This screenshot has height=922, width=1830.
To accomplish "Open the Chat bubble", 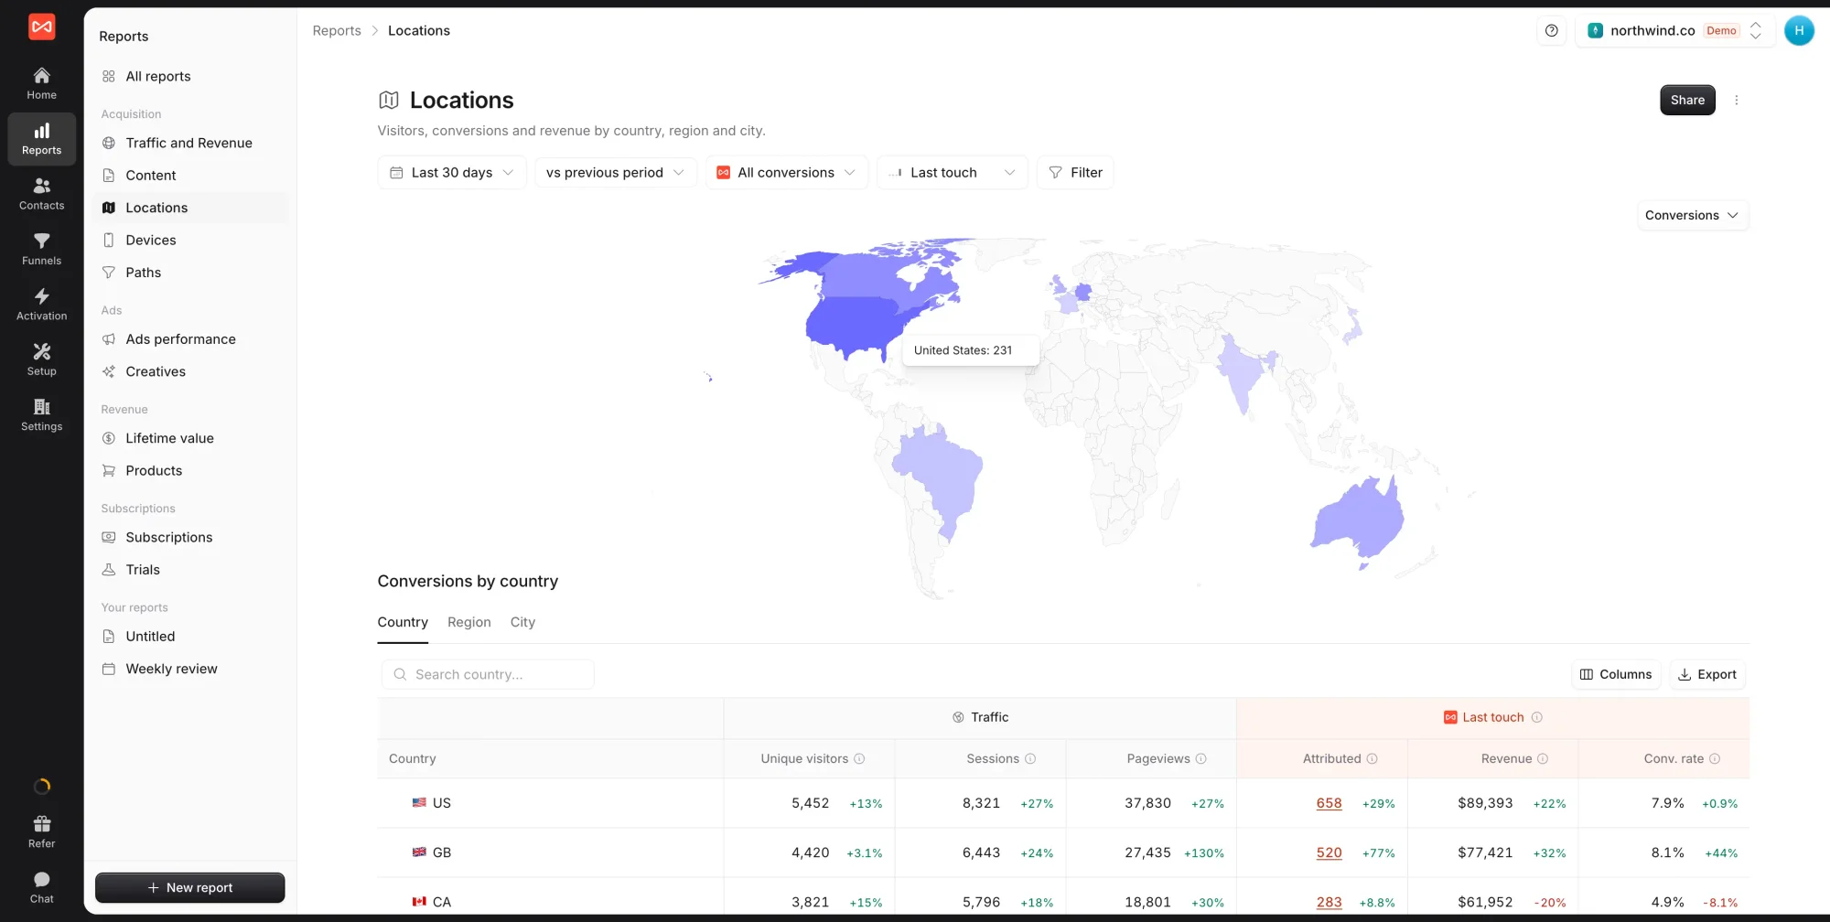I will (x=41, y=887).
